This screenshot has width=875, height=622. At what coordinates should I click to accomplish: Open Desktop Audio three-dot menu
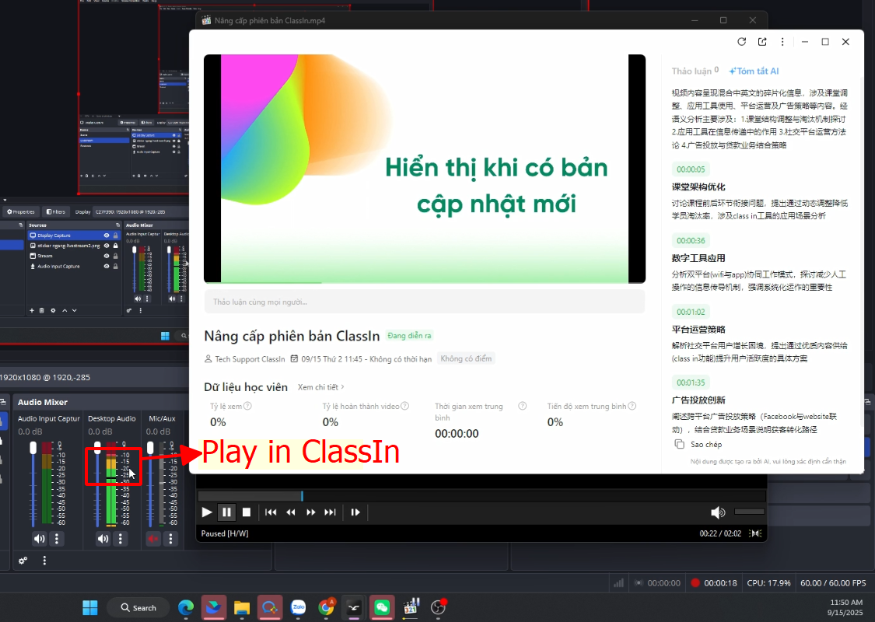click(121, 539)
